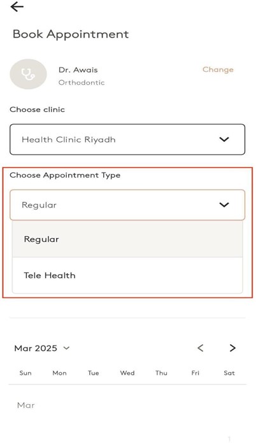This screenshot has height=443, width=256.
Task: Go back with the arrow icon
Action: click(17, 7)
